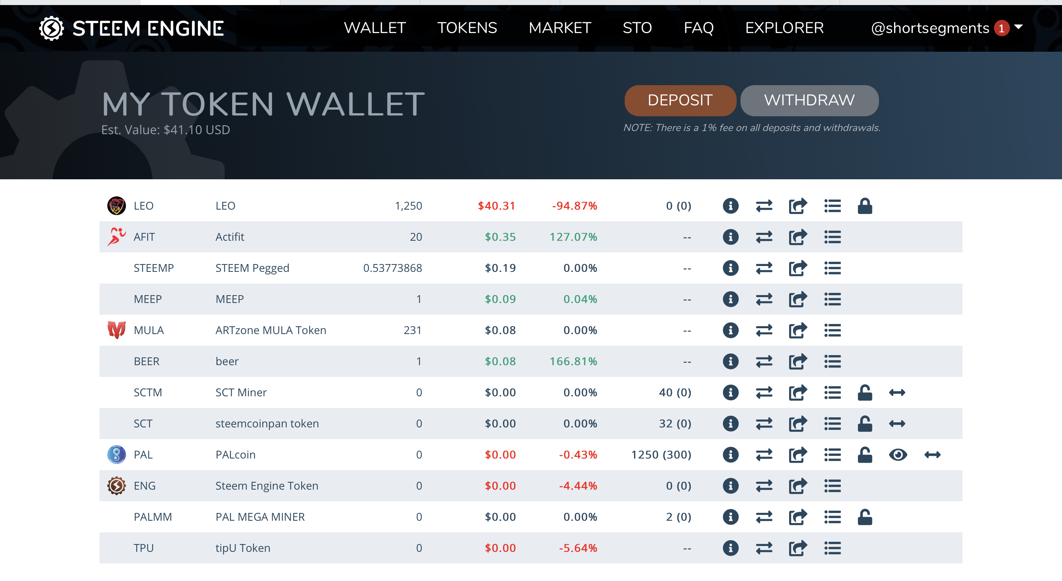Open history list icon in LEO row
Screen dimensions: 1062x581
pos(832,206)
